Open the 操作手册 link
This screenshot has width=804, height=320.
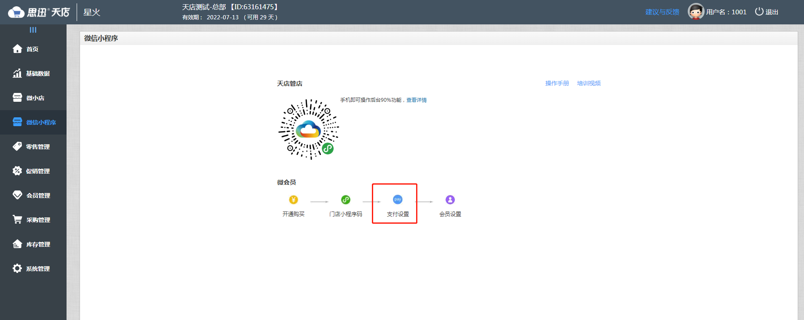click(557, 83)
